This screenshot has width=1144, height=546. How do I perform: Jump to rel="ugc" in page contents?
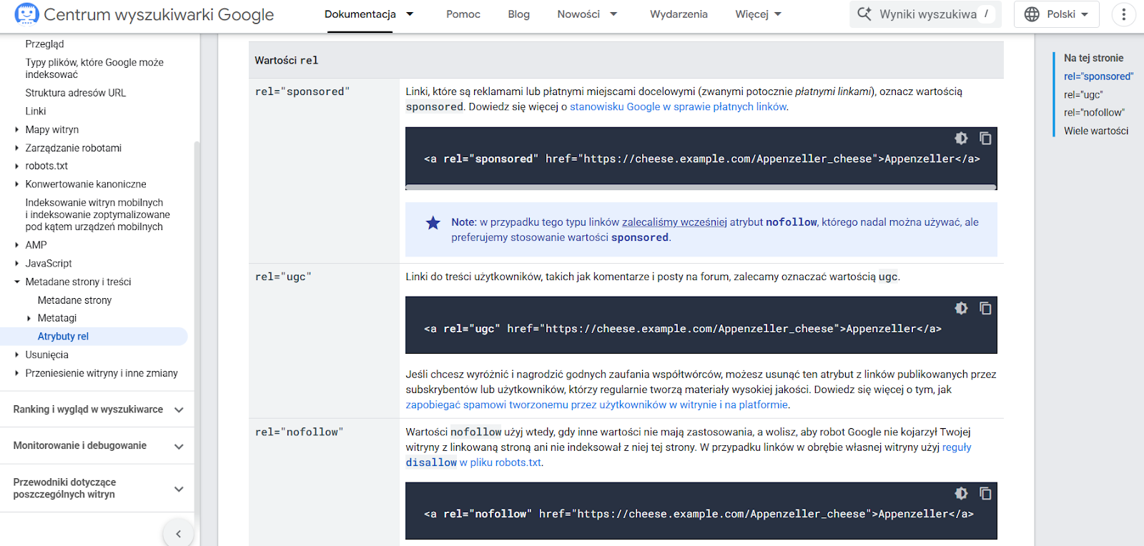pyautogui.click(x=1083, y=94)
